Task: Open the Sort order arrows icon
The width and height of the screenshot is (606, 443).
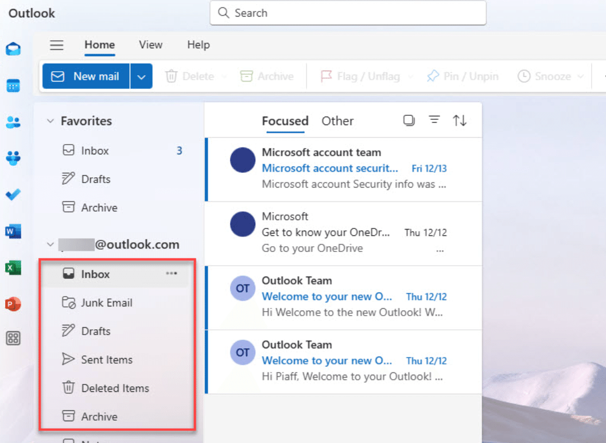Action: pyautogui.click(x=460, y=121)
